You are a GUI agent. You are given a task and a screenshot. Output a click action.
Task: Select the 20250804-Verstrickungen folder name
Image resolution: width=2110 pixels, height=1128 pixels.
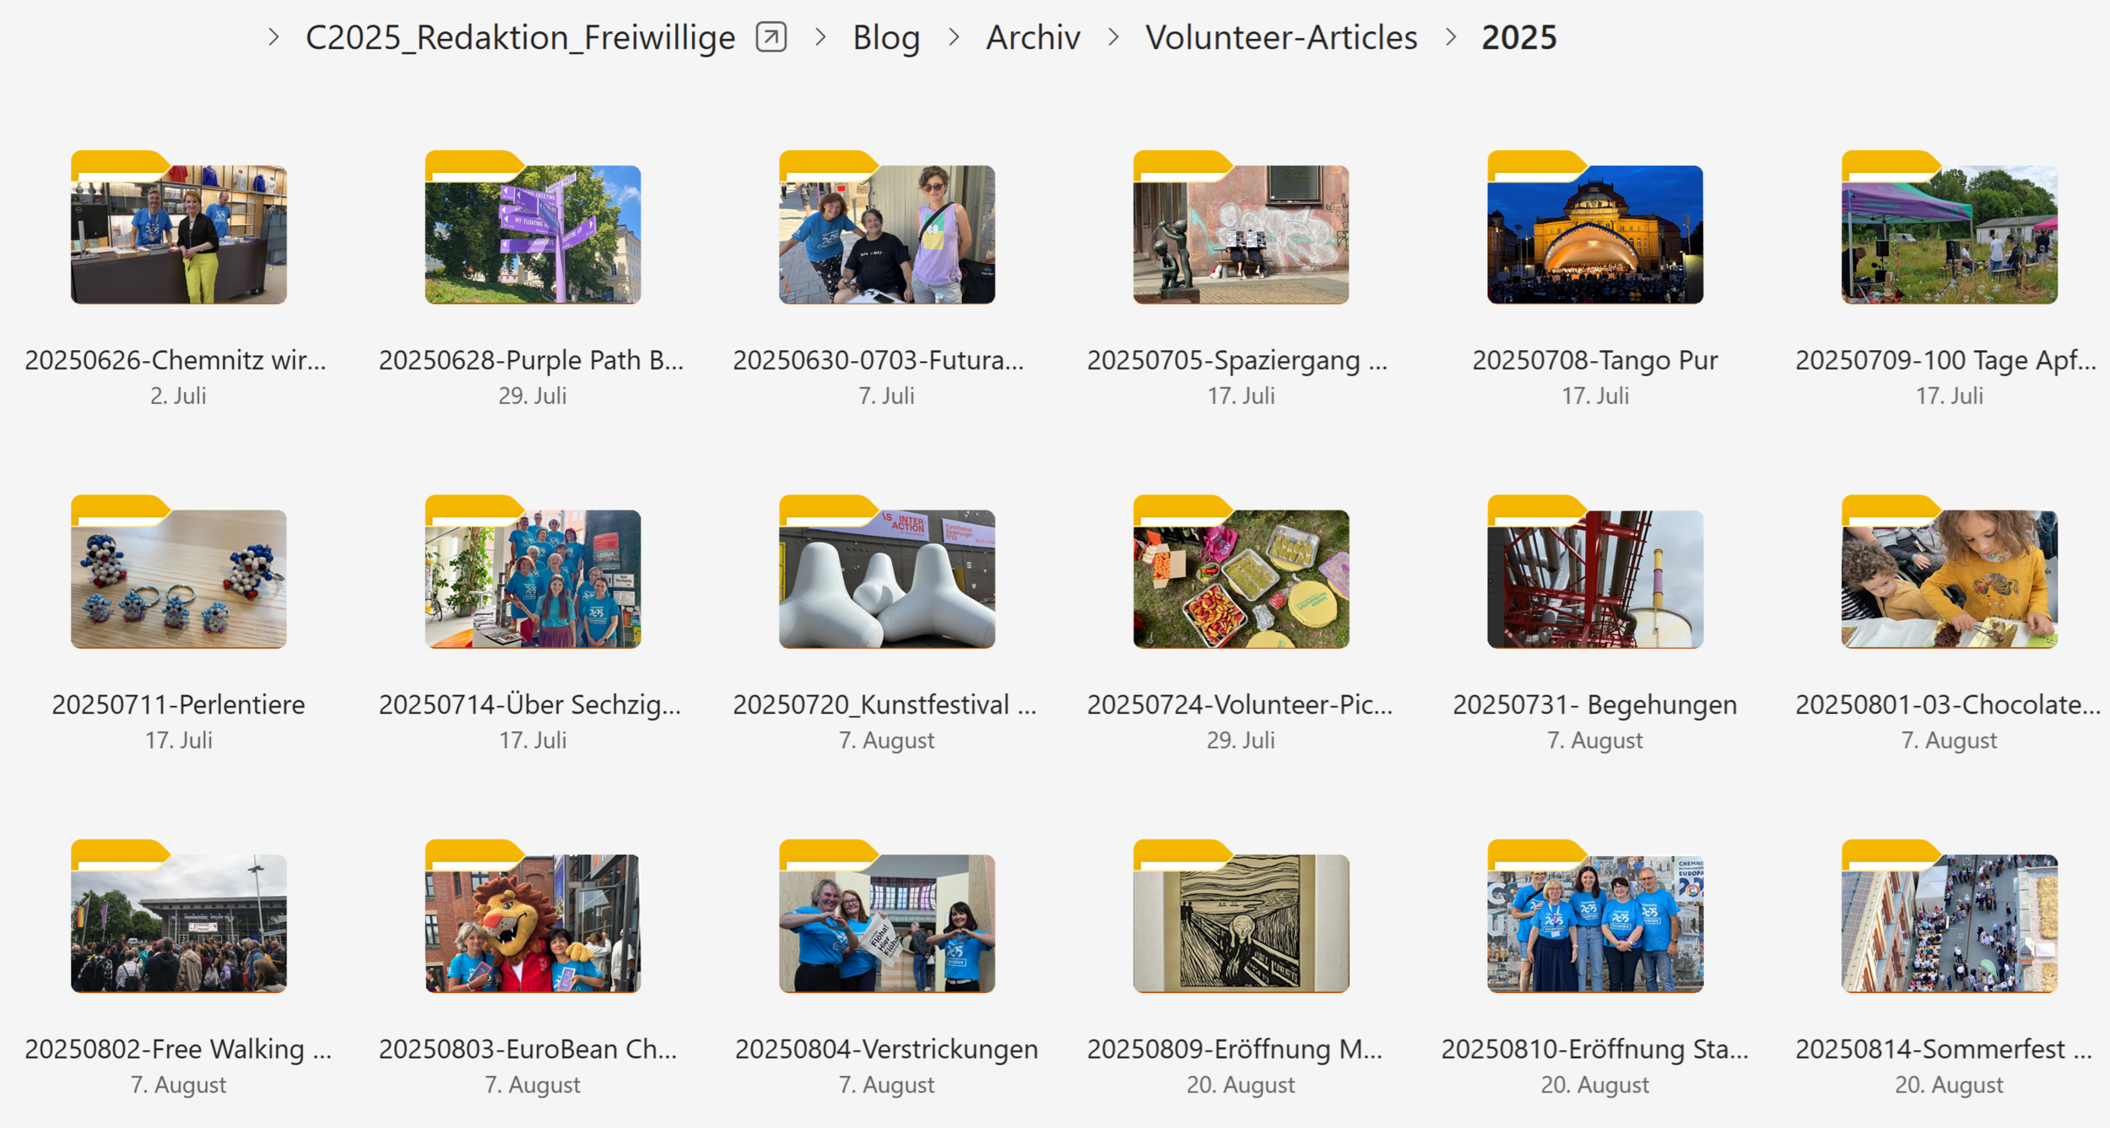pyautogui.click(x=887, y=1049)
